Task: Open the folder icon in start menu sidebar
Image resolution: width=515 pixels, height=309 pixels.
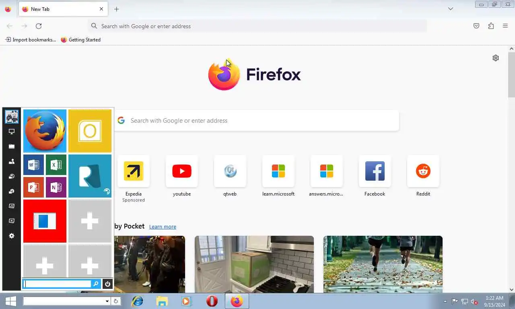Action: (12, 146)
